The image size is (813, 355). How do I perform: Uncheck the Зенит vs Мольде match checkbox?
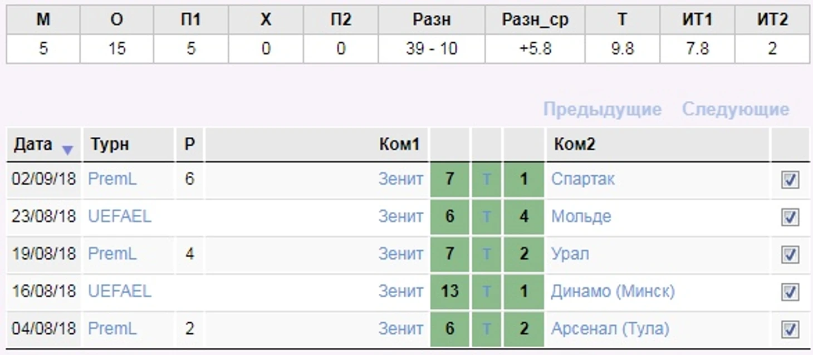coord(790,218)
